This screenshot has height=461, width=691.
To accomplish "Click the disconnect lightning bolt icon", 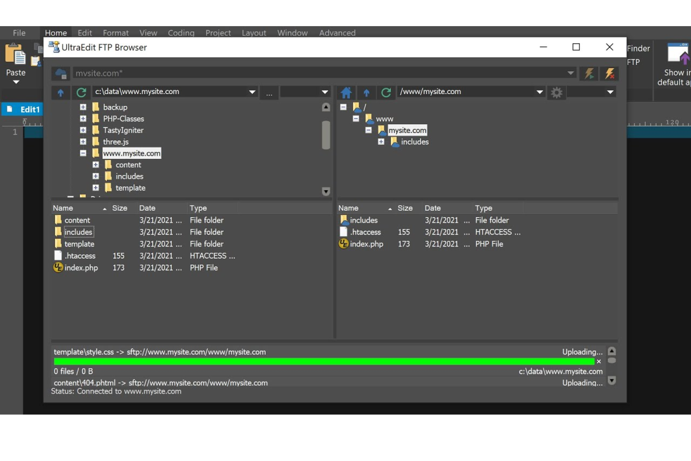I will coord(610,73).
